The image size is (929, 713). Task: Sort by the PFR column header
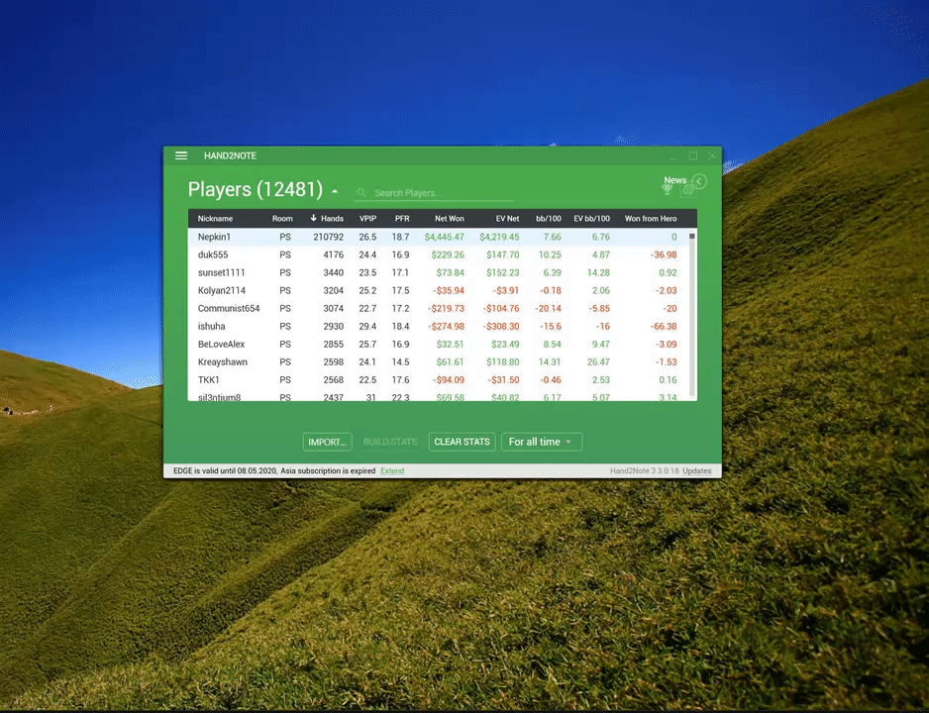402,219
